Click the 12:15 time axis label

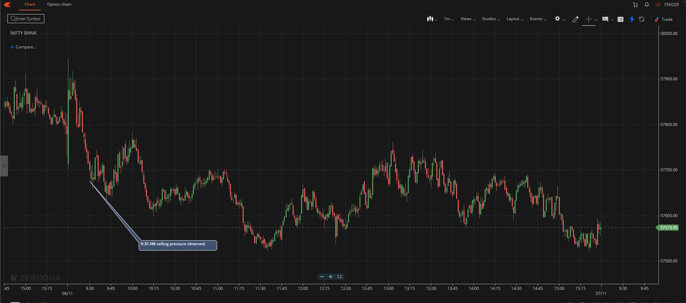point(325,288)
